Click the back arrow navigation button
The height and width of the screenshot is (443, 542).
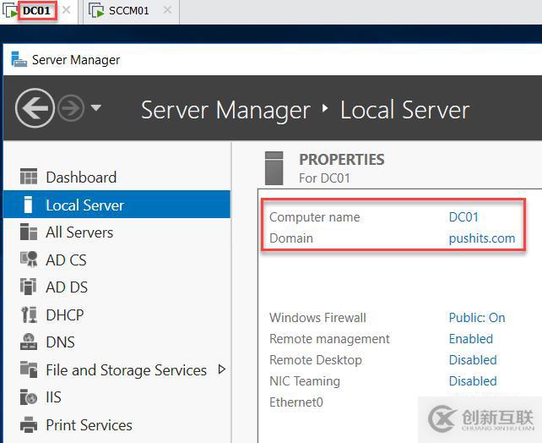coord(35,108)
